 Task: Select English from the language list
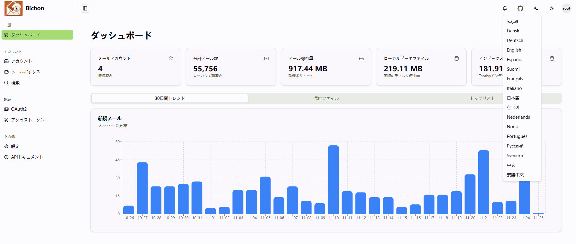click(x=514, y=50)
